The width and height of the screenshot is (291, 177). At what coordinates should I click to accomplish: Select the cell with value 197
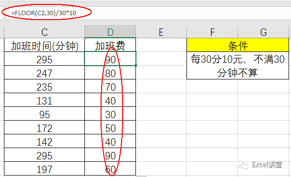click(44, 169)
